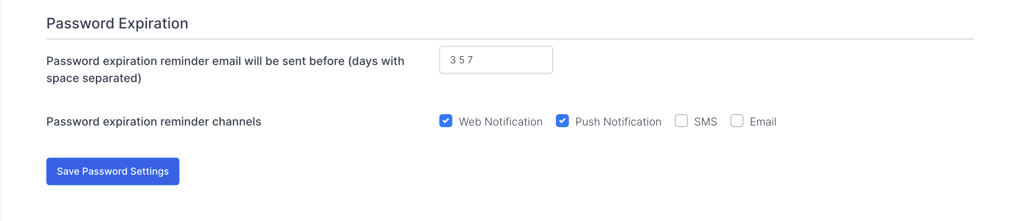Click the Password Expiration section heading
Viewport: 1011px width, 221px height.
pyautogui.click(x=117, y=24)
